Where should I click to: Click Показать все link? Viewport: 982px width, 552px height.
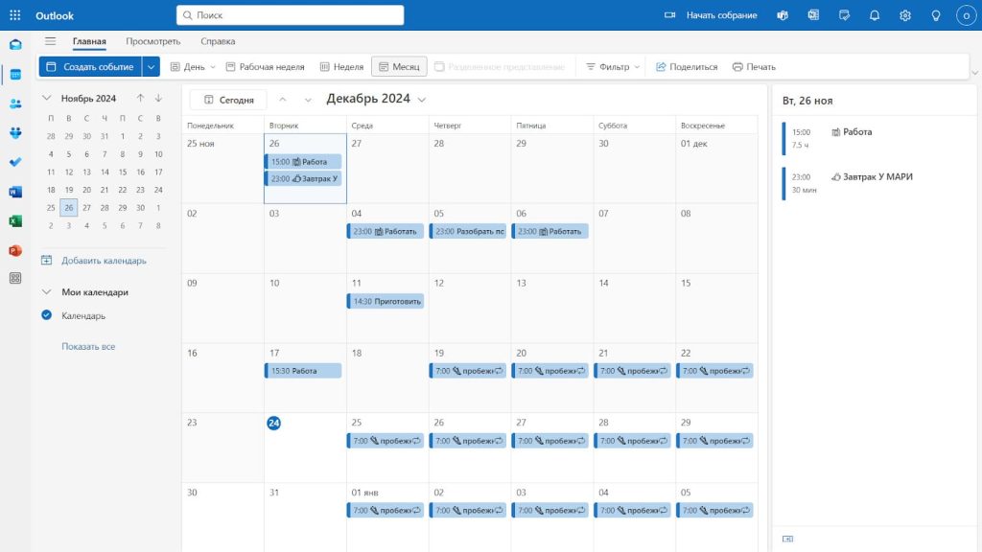(88, 346)
